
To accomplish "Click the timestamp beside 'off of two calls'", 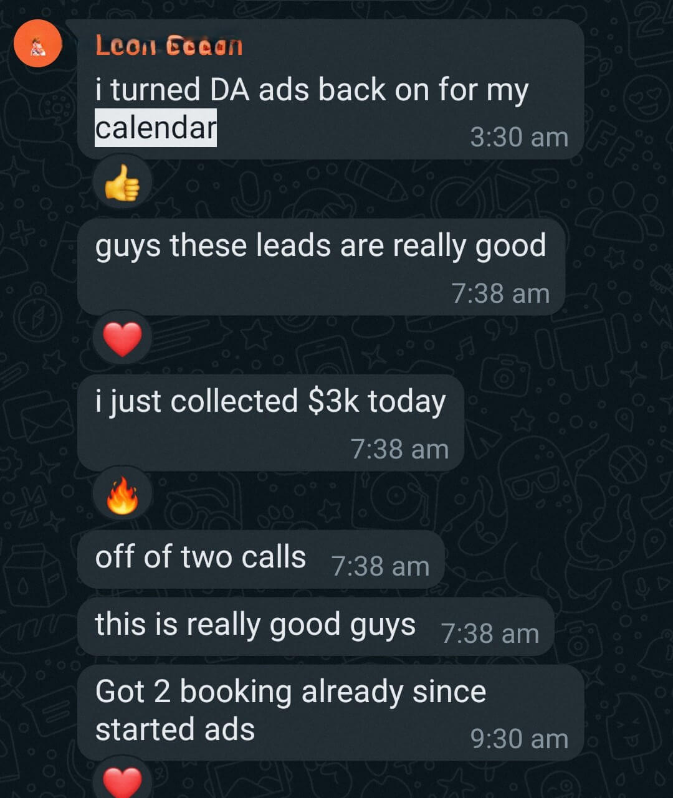I will [x=380, y=566].
